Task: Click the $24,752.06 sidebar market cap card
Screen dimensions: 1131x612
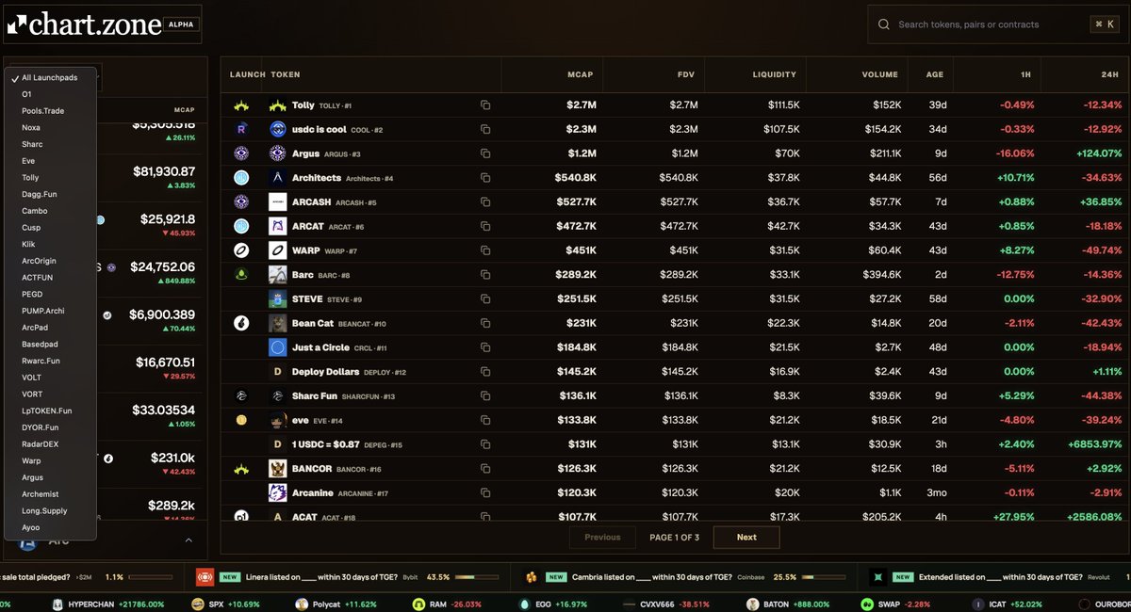Action: coord(149,273)
